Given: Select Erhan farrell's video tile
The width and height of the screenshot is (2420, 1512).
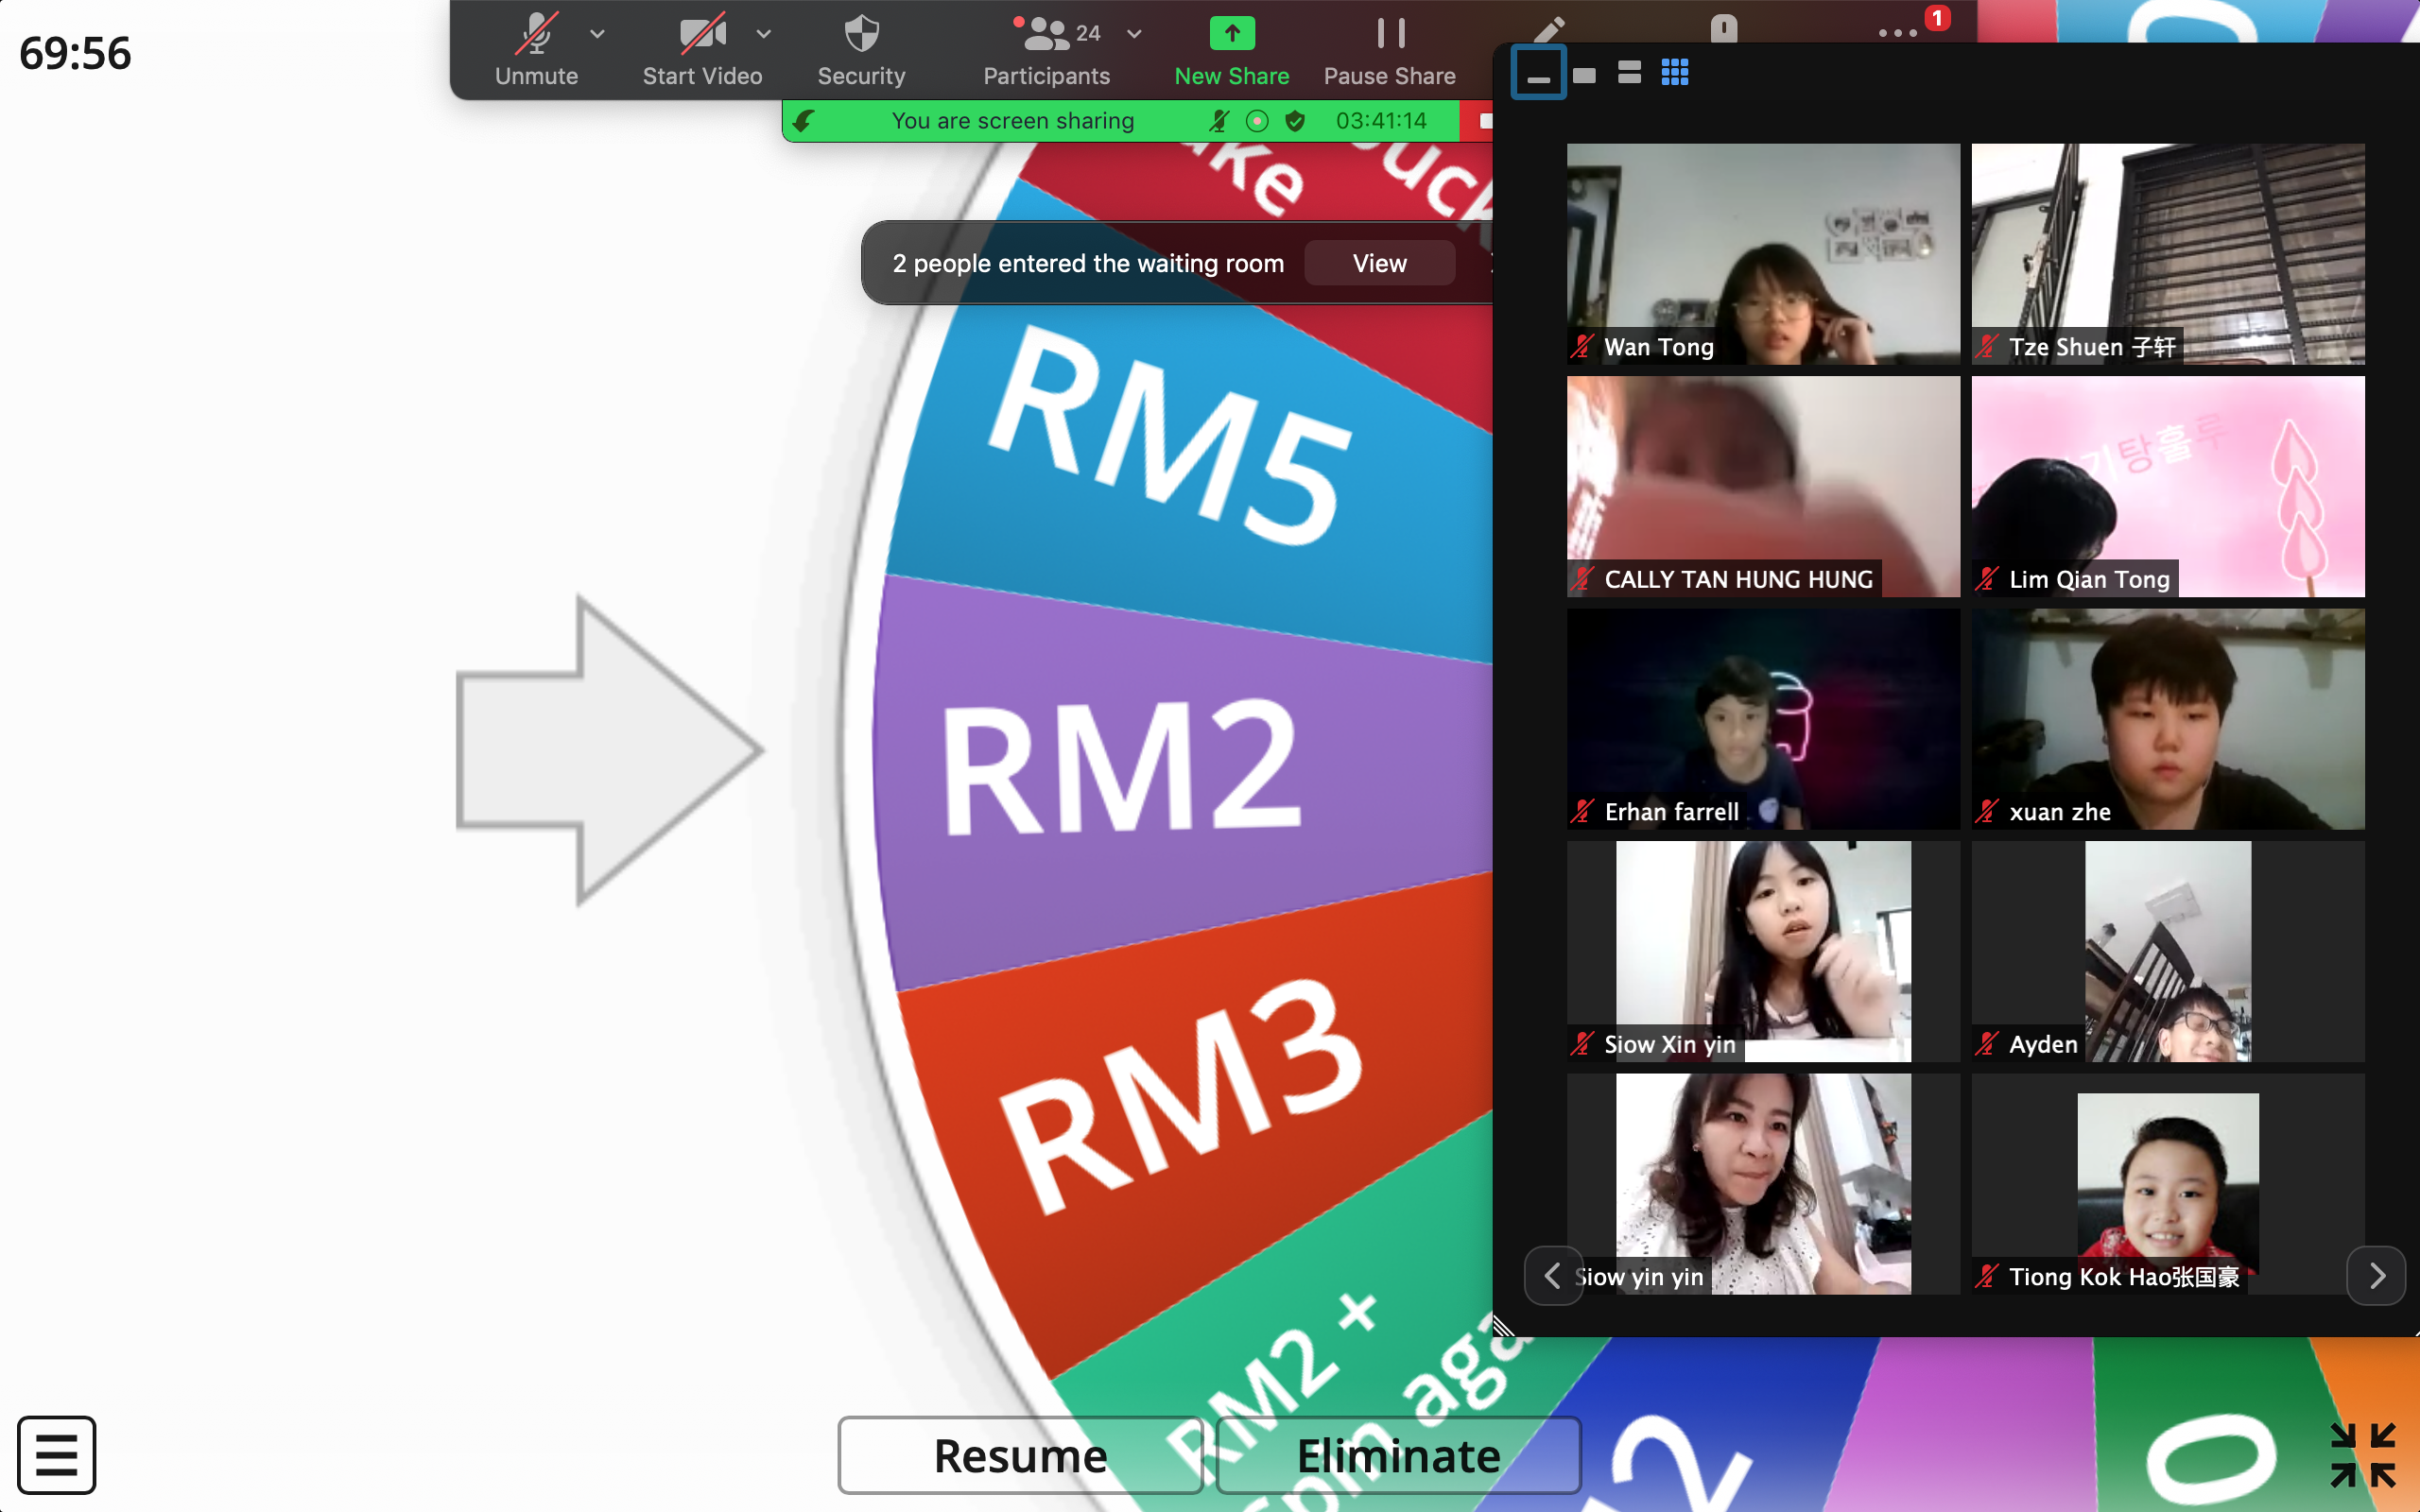Looking at the screenshot, I should pyautogui.click(x=1763, y=719).
